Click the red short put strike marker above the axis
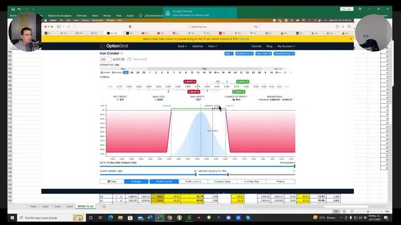The width and height of the screenshot is (401, 225). click(x=190, y=82)
